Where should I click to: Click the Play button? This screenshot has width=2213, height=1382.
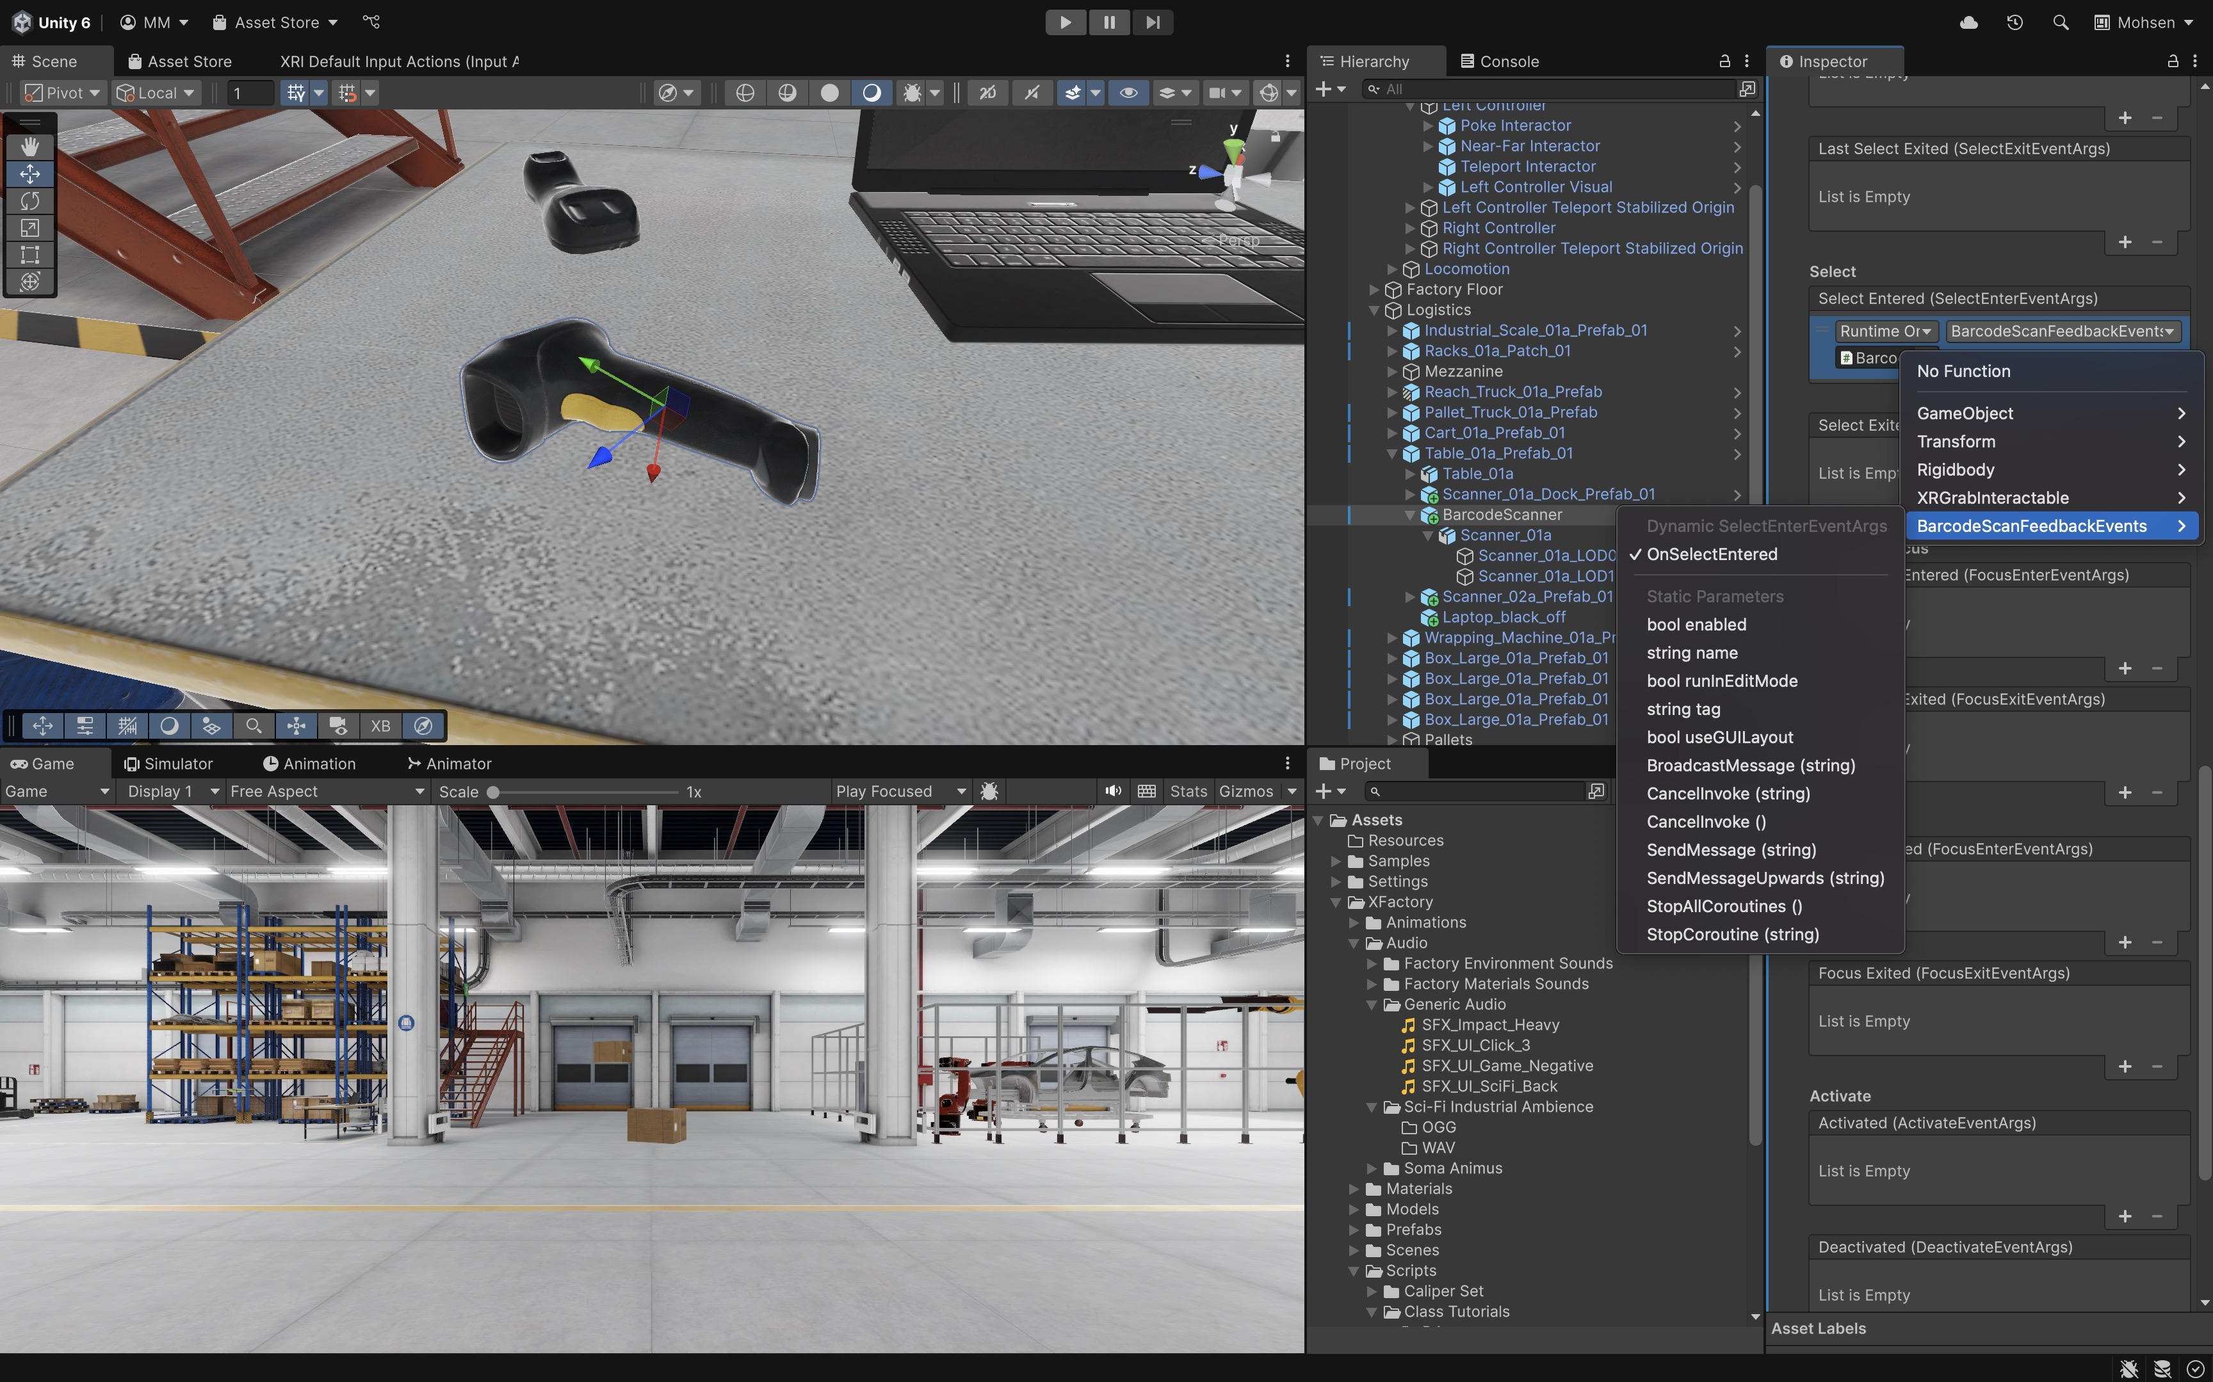pyautogui.click(x=1065, y=22)
